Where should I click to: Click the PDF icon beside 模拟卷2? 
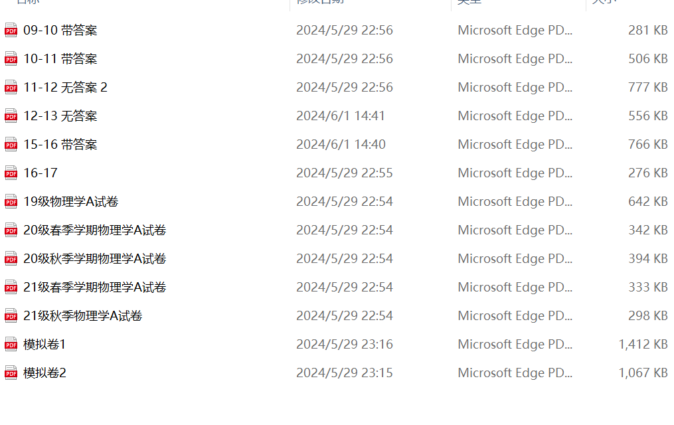coord(11,373)
